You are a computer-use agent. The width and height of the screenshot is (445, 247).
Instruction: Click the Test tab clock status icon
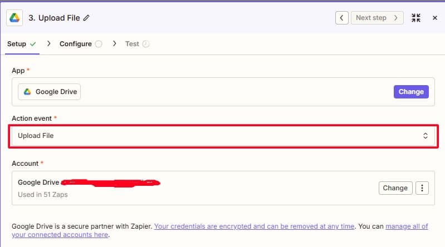[146, 44]
